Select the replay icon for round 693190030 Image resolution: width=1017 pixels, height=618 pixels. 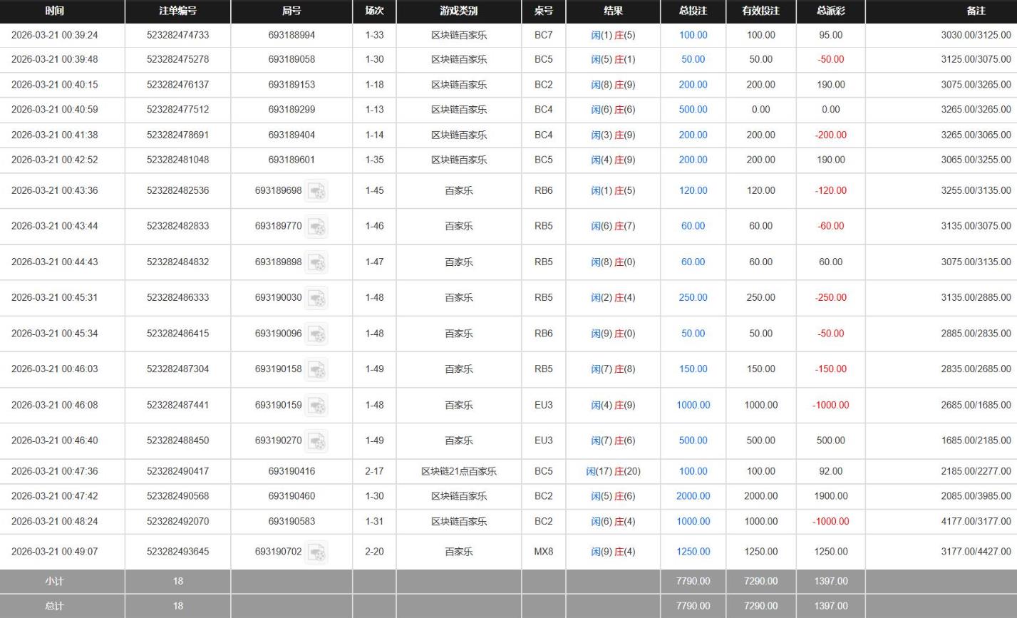(316, 297)
